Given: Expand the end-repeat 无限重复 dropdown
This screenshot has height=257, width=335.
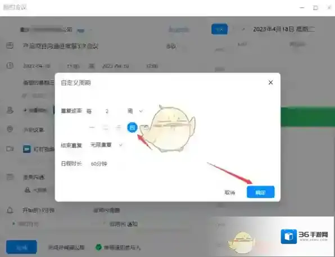Looking at the screenshot, I should tap(106, 145).
